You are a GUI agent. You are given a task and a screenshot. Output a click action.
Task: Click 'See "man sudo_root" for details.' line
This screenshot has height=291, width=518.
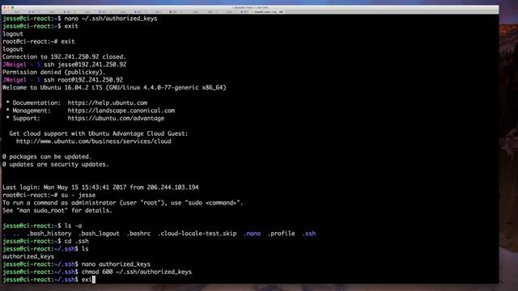[x=57, y=210]
